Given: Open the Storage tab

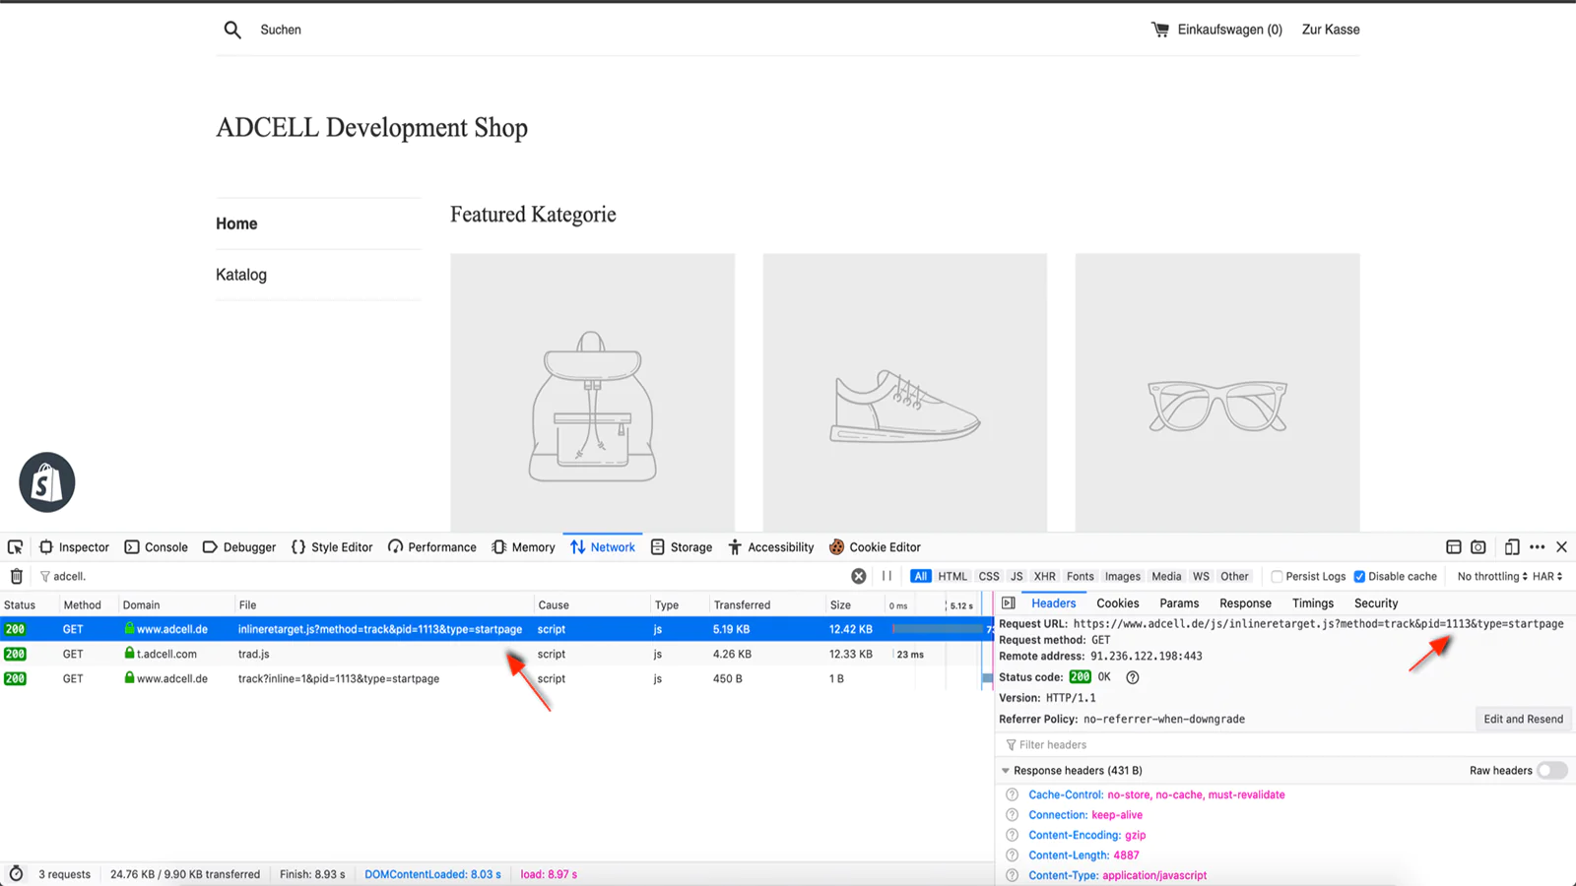Looking at the screenshot, I should [682, 547].
